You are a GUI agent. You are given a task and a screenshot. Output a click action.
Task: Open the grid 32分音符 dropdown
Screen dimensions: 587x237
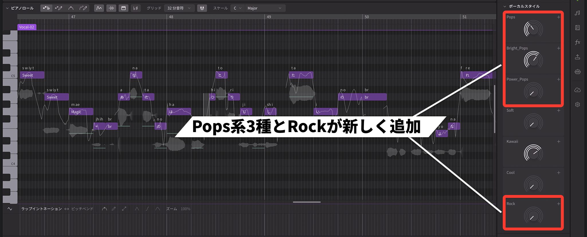point(179,8)
